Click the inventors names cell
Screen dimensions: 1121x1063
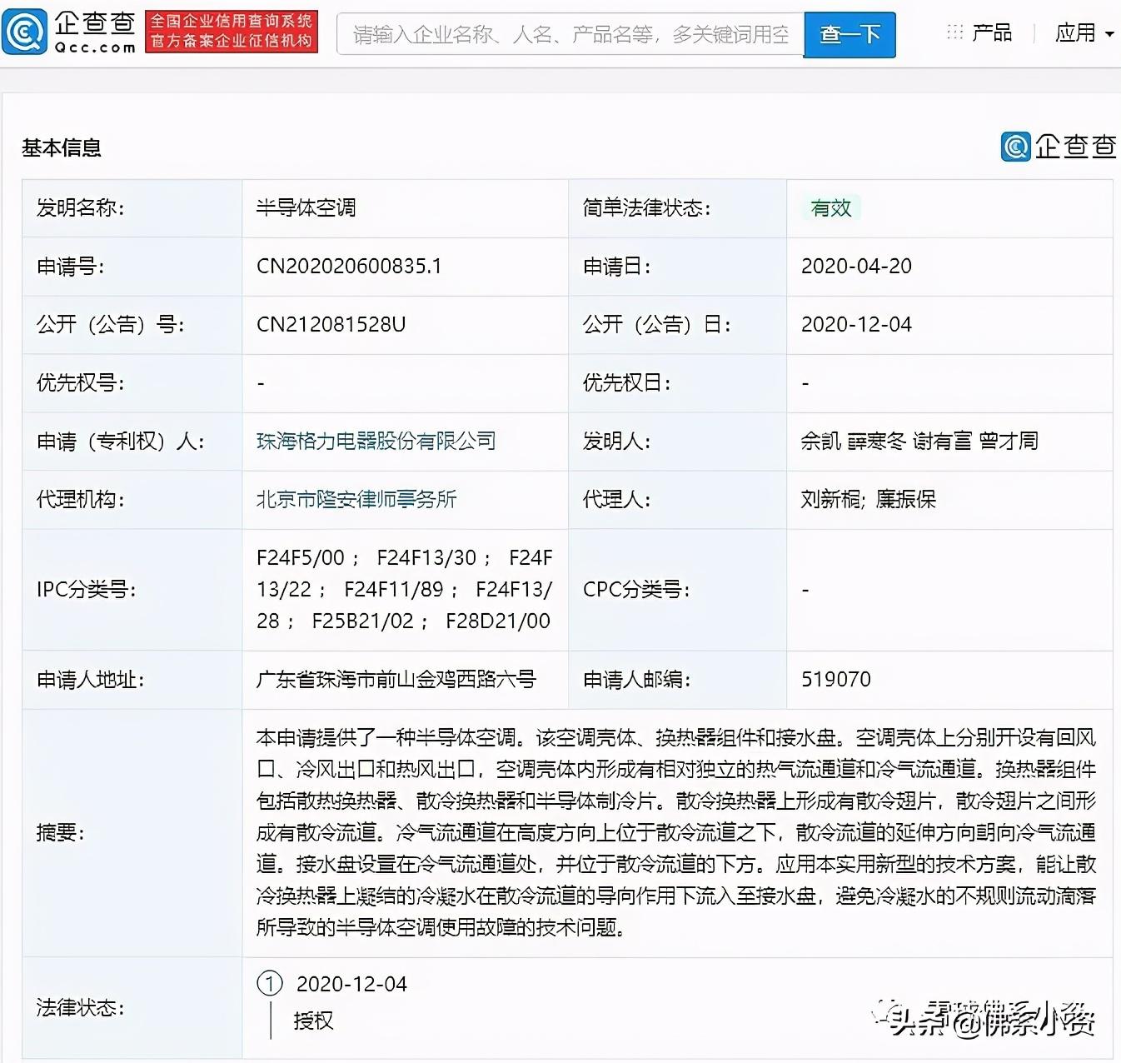(x=949, y=442)
